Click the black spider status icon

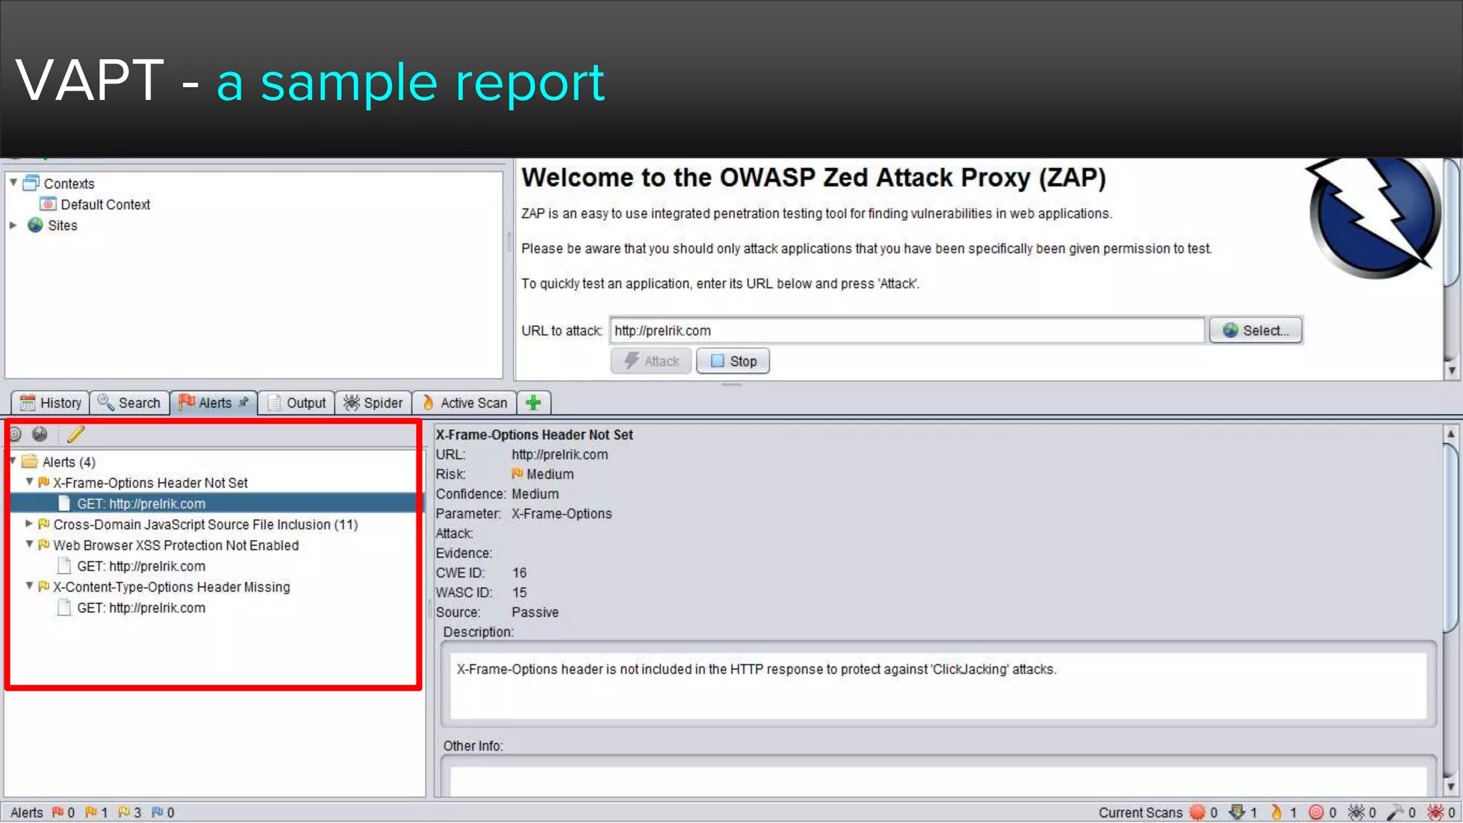(x=1355, y=812)
